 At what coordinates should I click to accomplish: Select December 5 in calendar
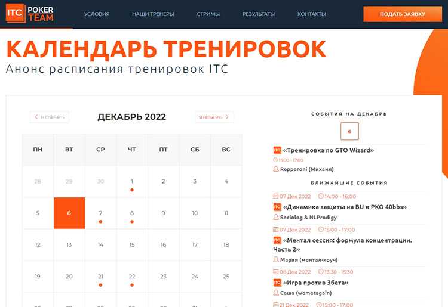point(38,213)
